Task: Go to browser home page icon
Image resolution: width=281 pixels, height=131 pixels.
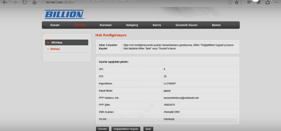Action: pos(35,3)
